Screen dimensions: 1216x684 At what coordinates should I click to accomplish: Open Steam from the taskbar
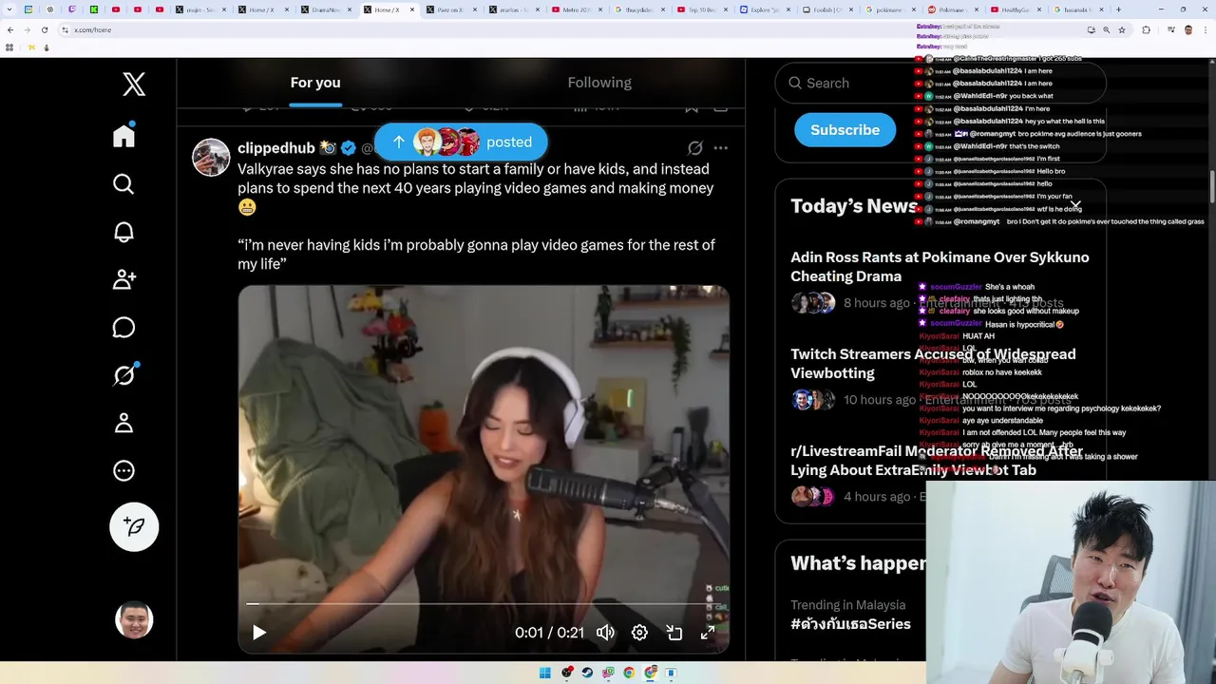[587, 673]
